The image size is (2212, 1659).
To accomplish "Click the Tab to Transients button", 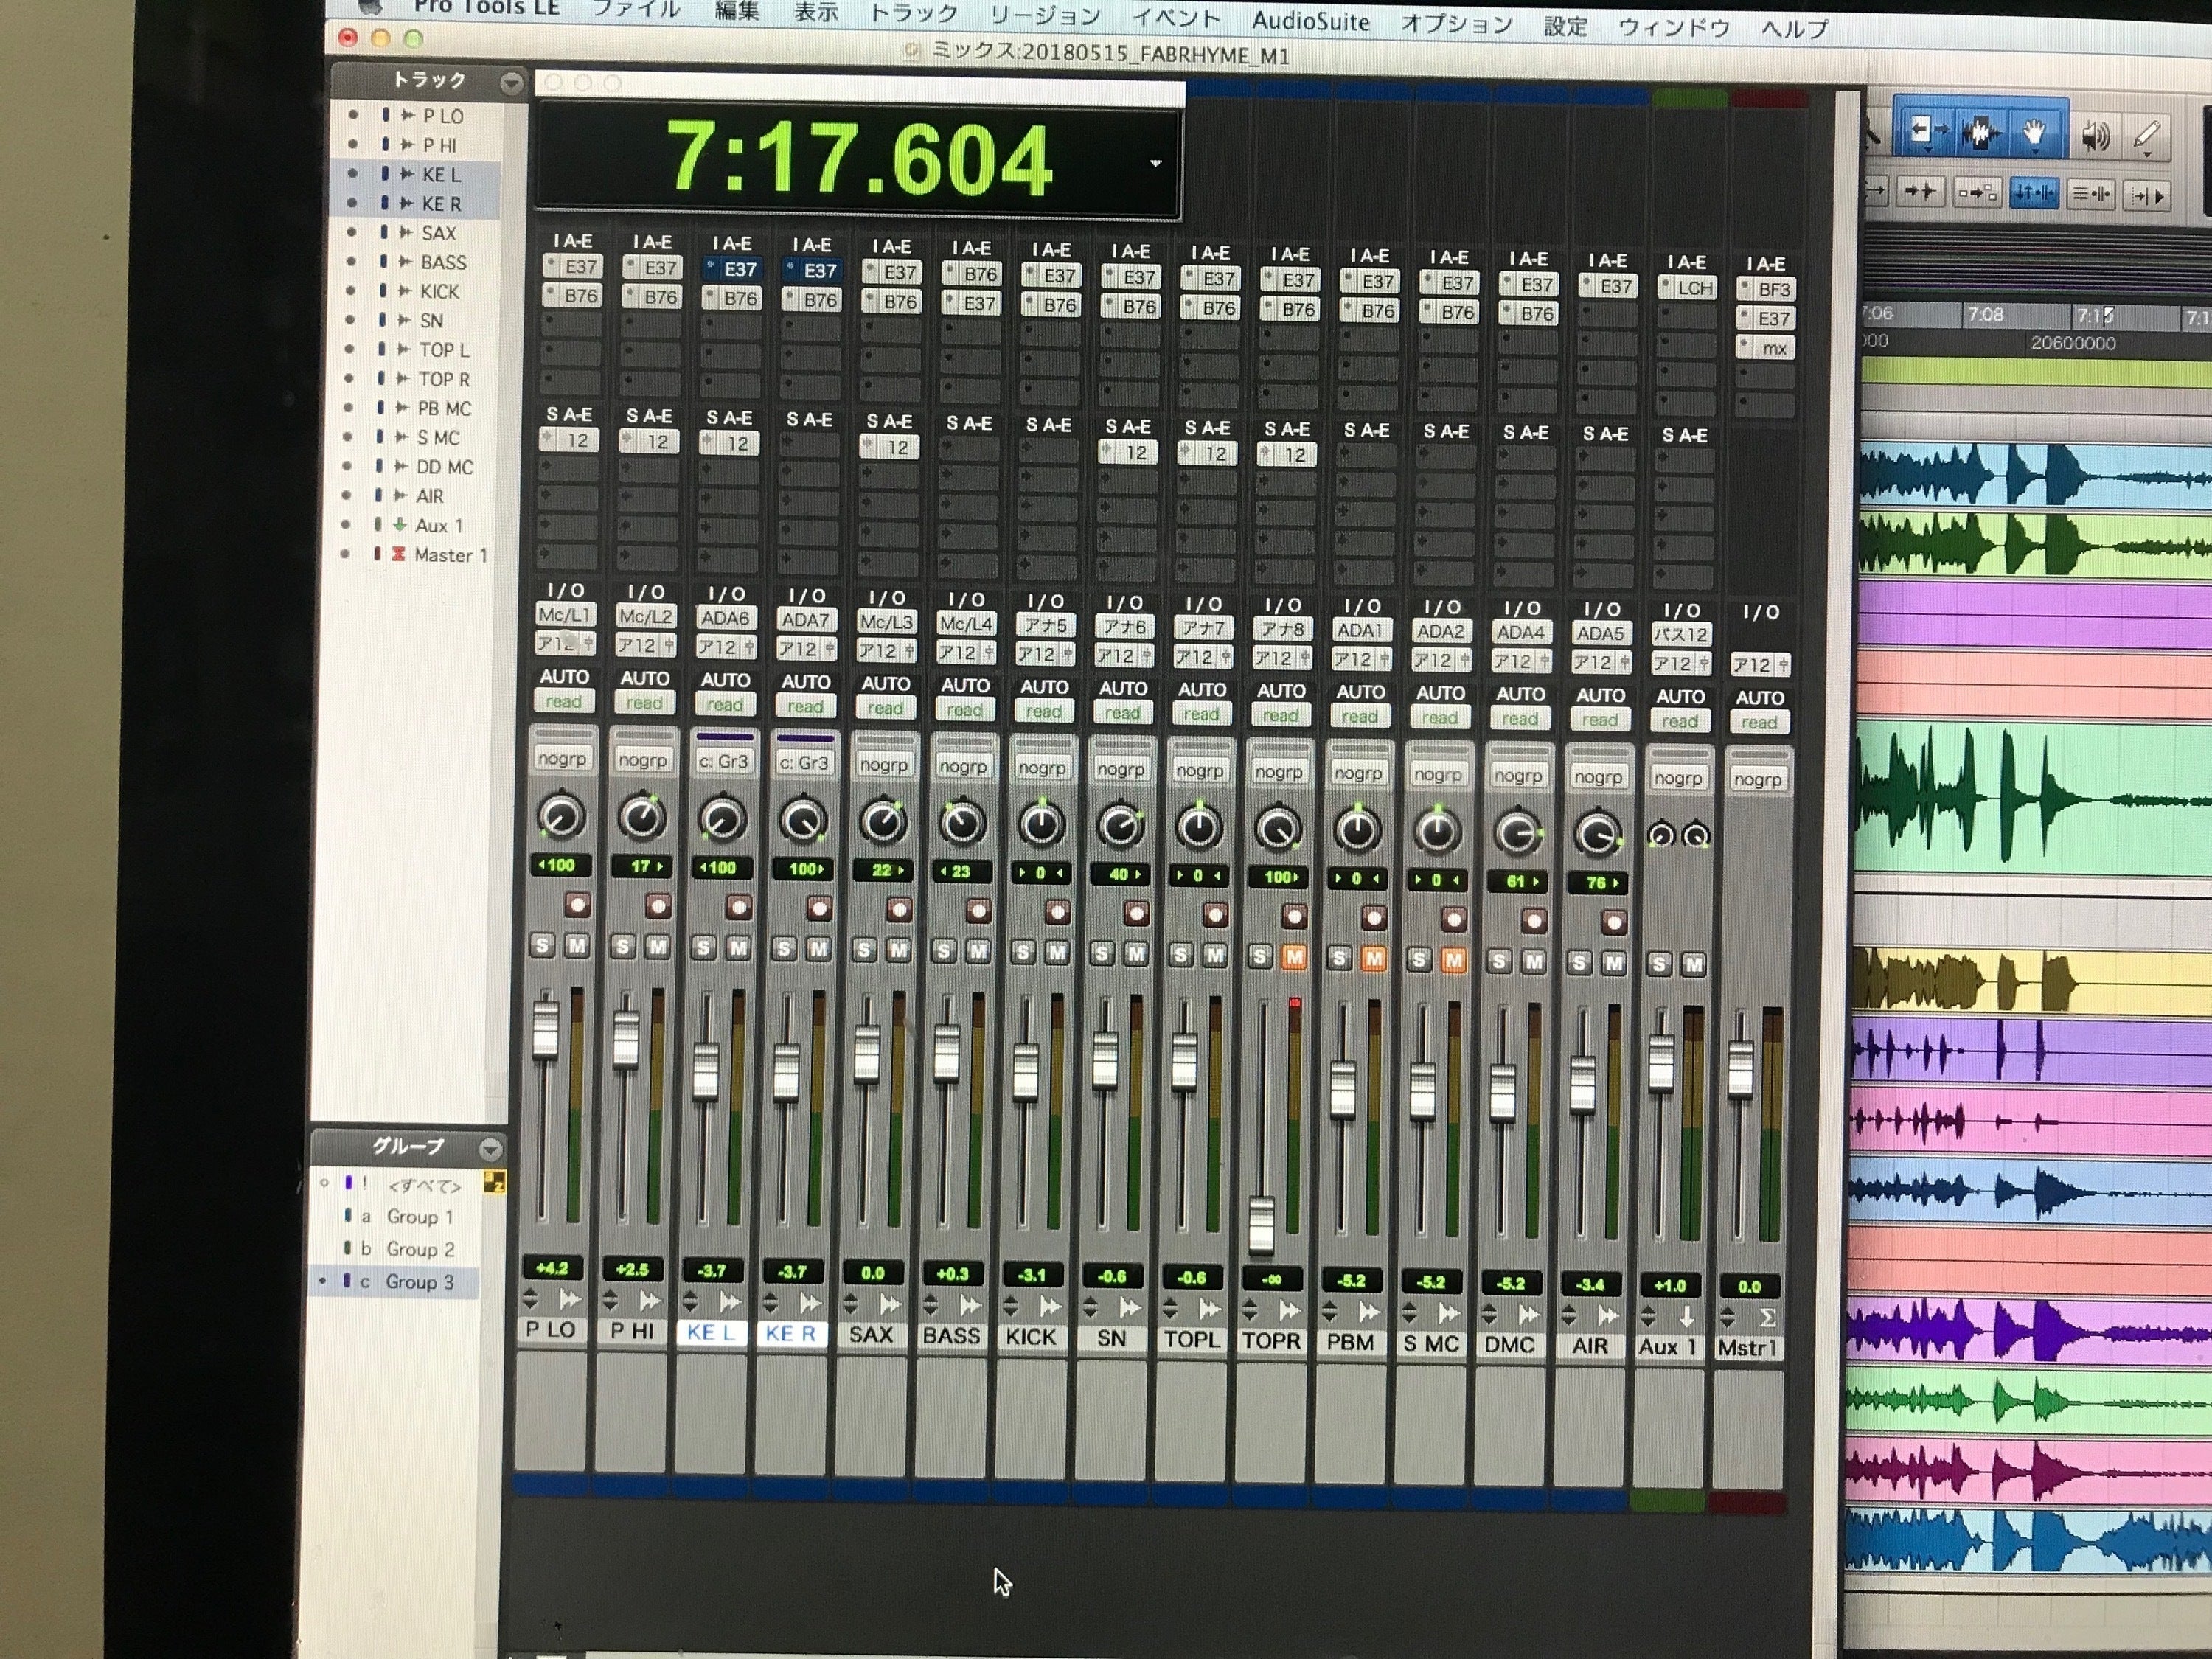I will click(1921, 191).
